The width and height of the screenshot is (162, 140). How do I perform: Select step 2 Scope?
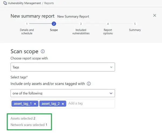[54, 27]
